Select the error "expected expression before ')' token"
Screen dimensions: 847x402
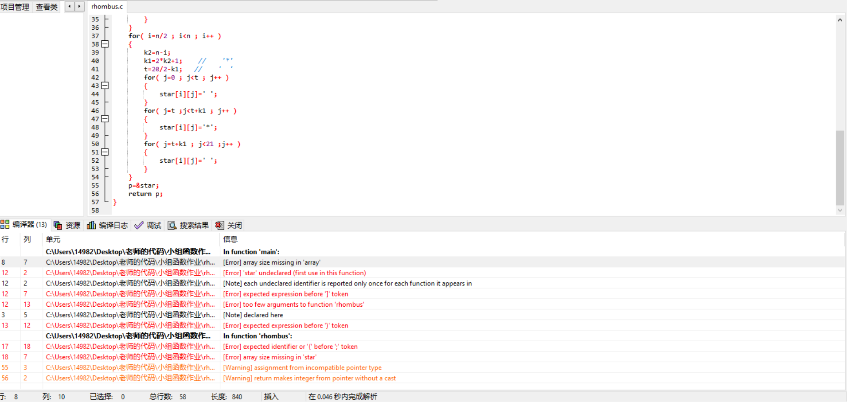422,325
